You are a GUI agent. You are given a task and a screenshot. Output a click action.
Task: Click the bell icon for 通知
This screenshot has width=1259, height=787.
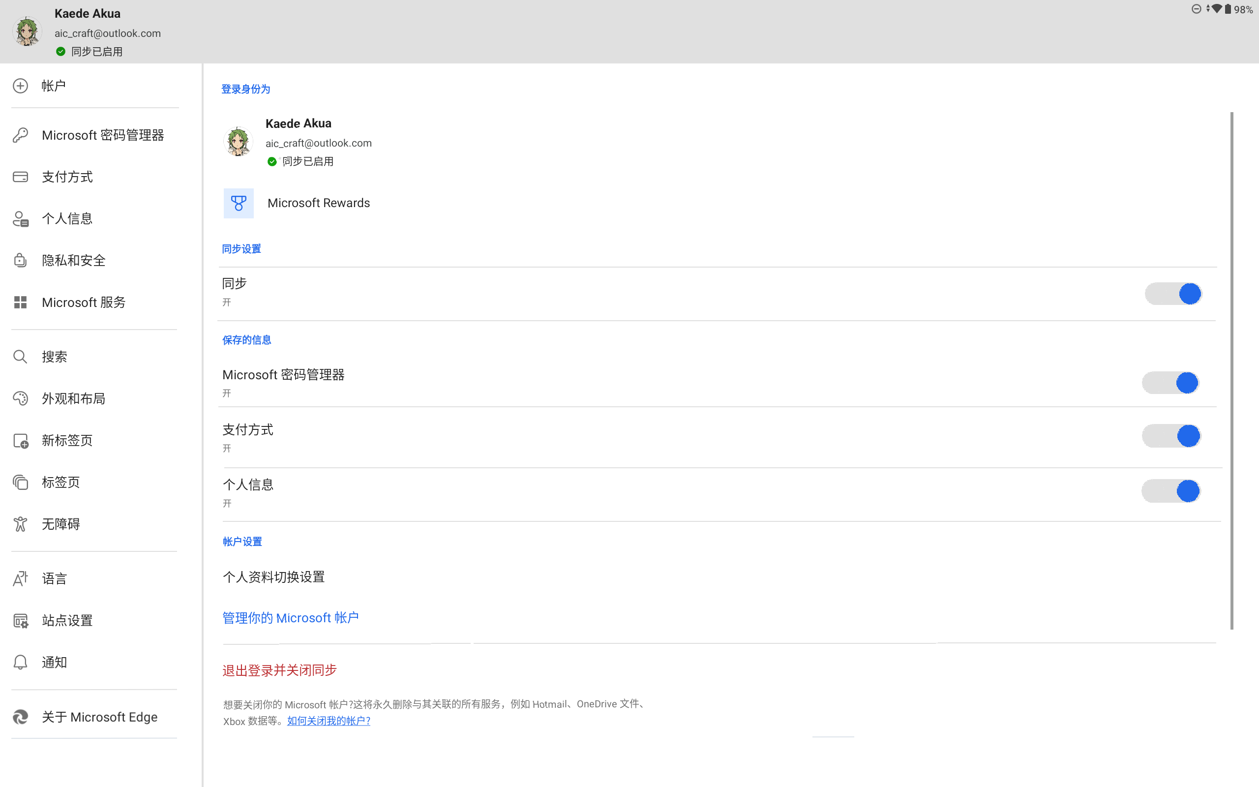[20, 663]
